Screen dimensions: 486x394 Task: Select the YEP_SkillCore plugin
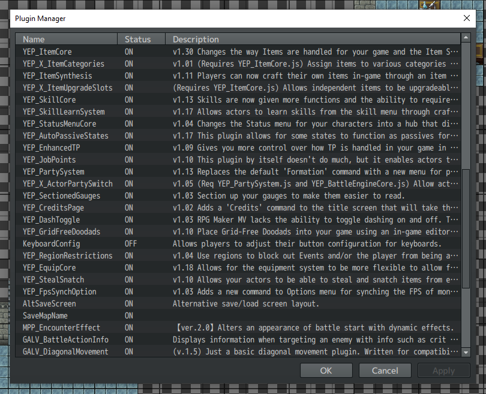tap(238, 100)
